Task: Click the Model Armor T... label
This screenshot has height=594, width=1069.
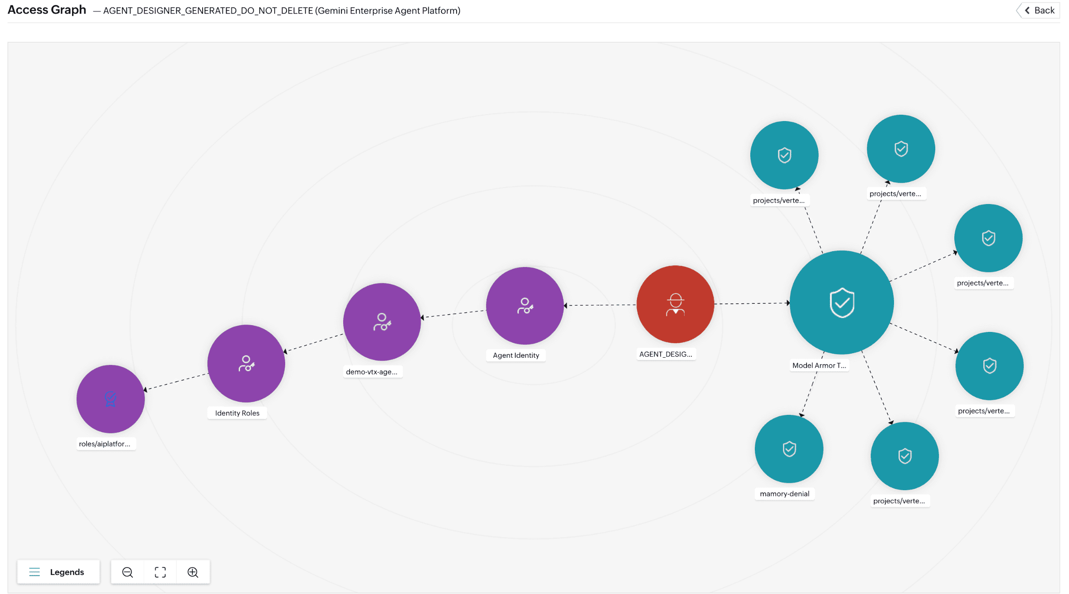Action: click(x=819, y=365)
